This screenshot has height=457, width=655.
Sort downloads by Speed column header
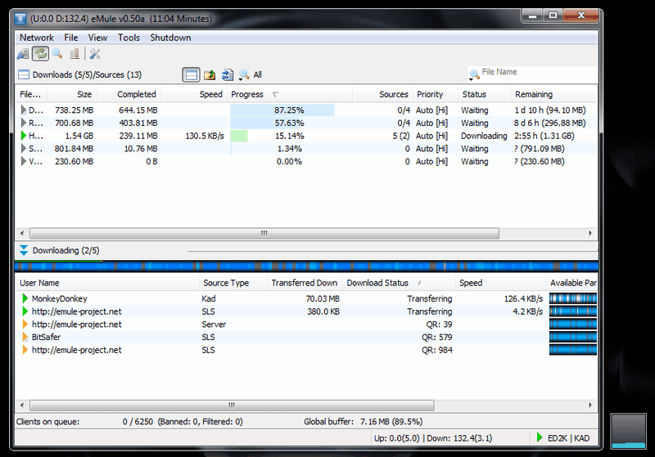[194, 94]
